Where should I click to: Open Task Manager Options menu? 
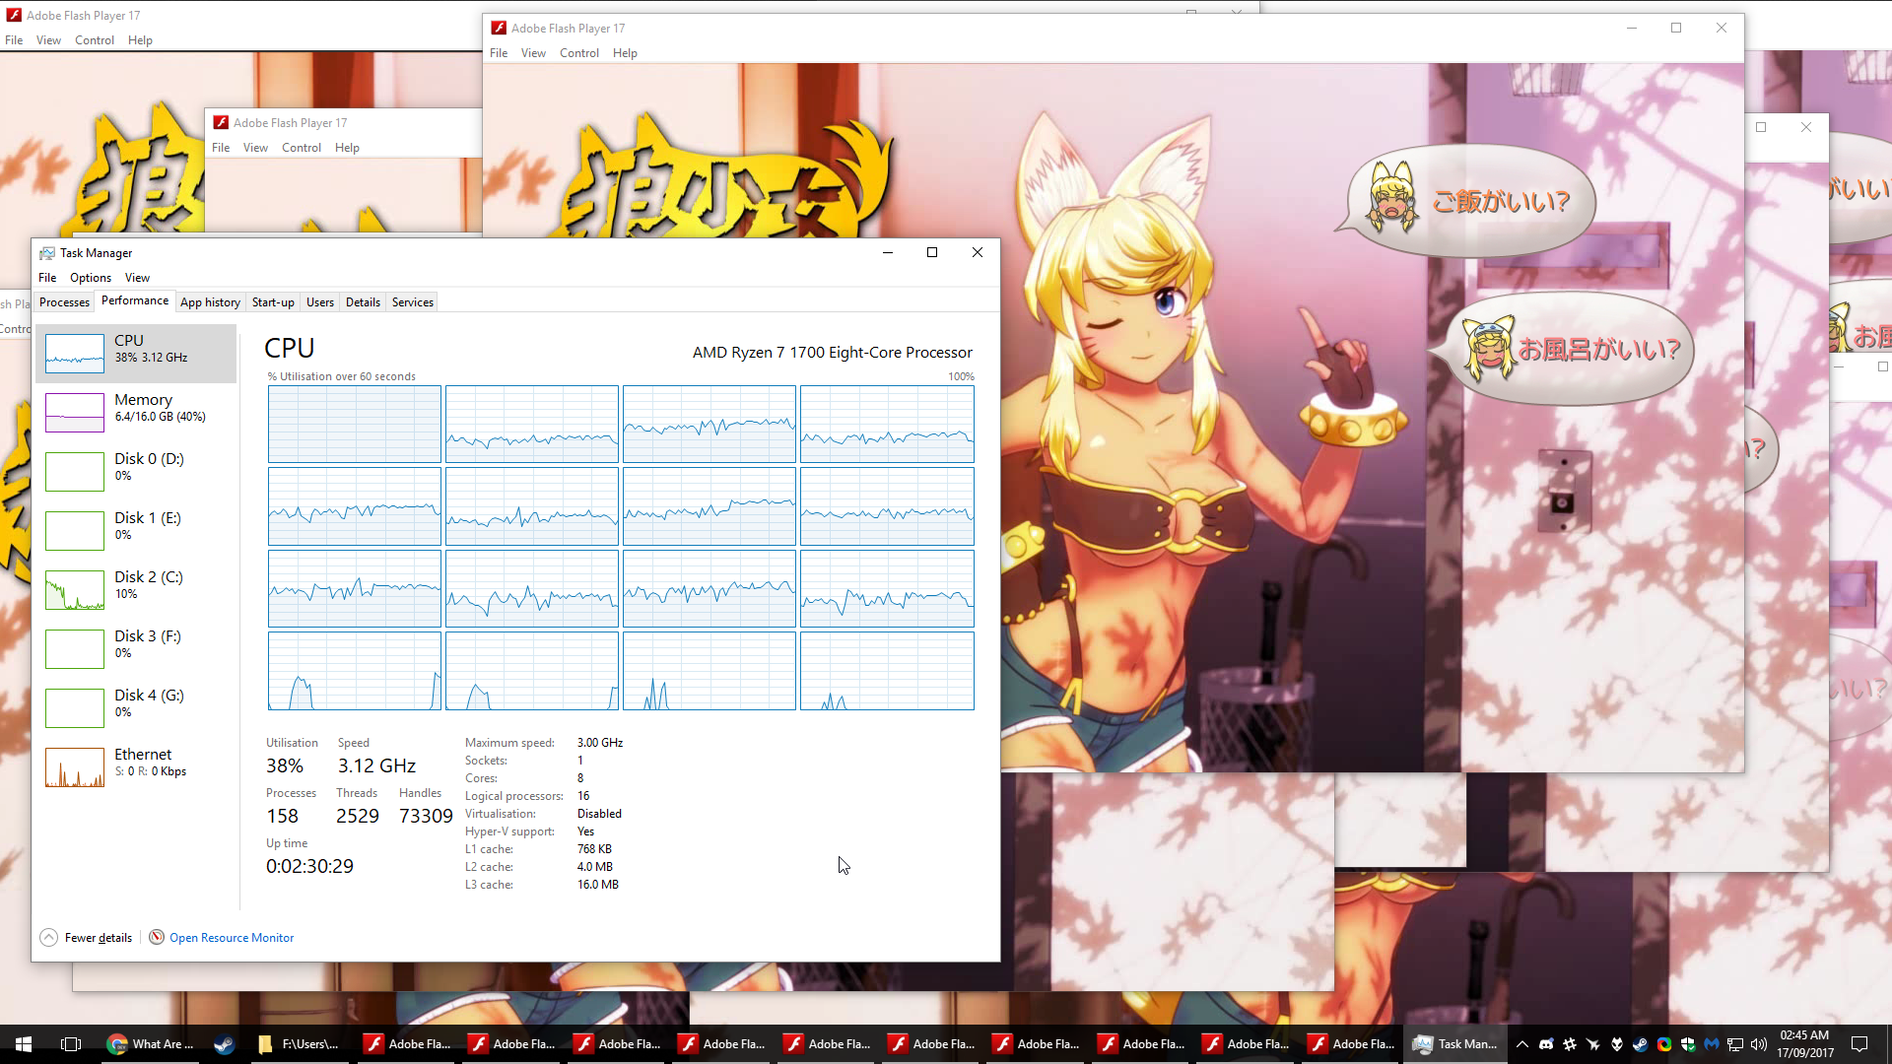pos(91,278)
